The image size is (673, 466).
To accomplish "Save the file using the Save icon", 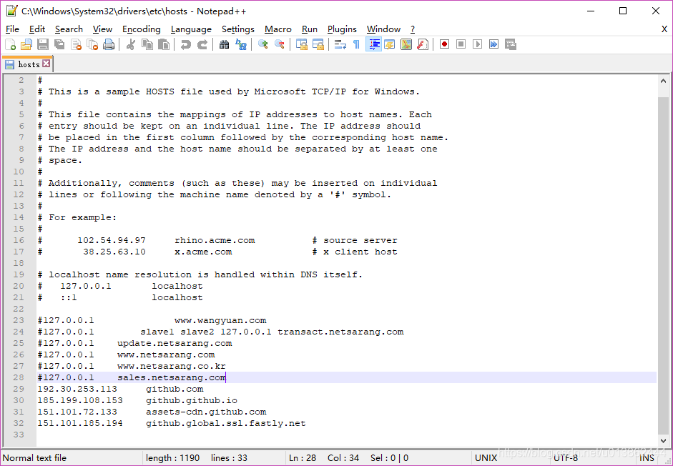I will (x=43, y=44).
